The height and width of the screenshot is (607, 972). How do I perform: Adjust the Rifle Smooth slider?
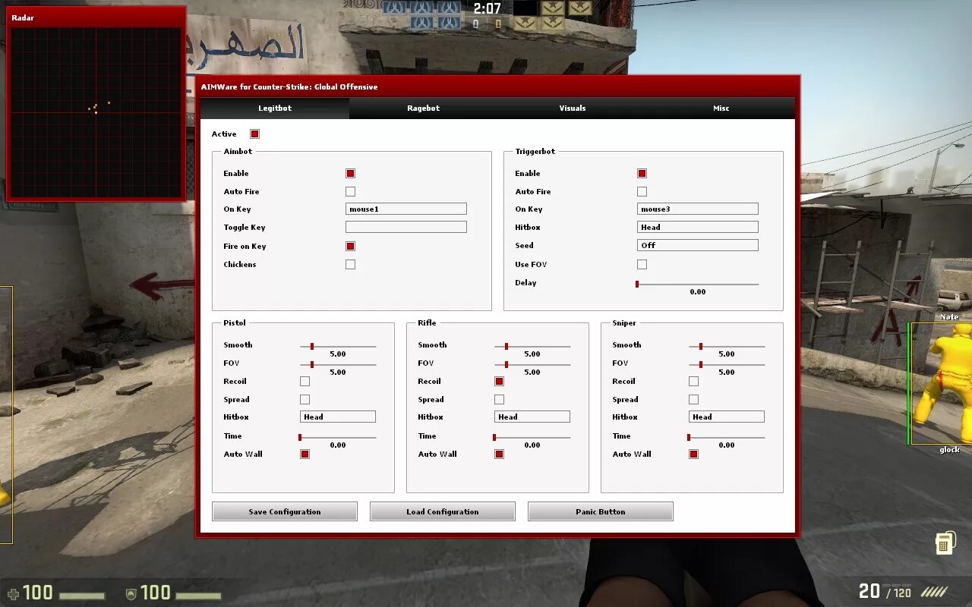click(532, 346)
